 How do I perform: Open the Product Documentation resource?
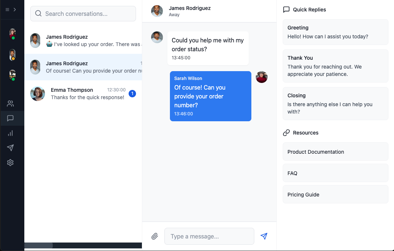pos(335,151)
